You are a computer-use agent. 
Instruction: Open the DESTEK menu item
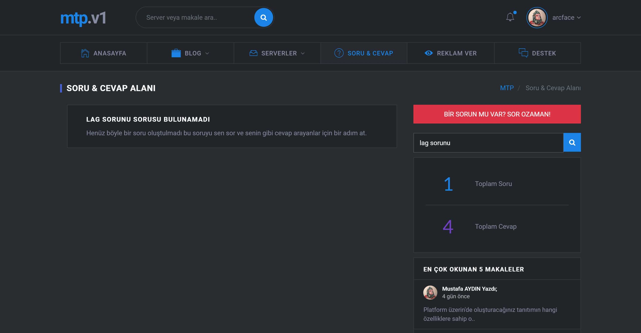(538, 53)
